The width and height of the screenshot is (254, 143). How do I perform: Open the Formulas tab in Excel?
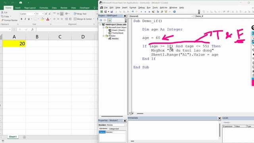click(44, 8)
